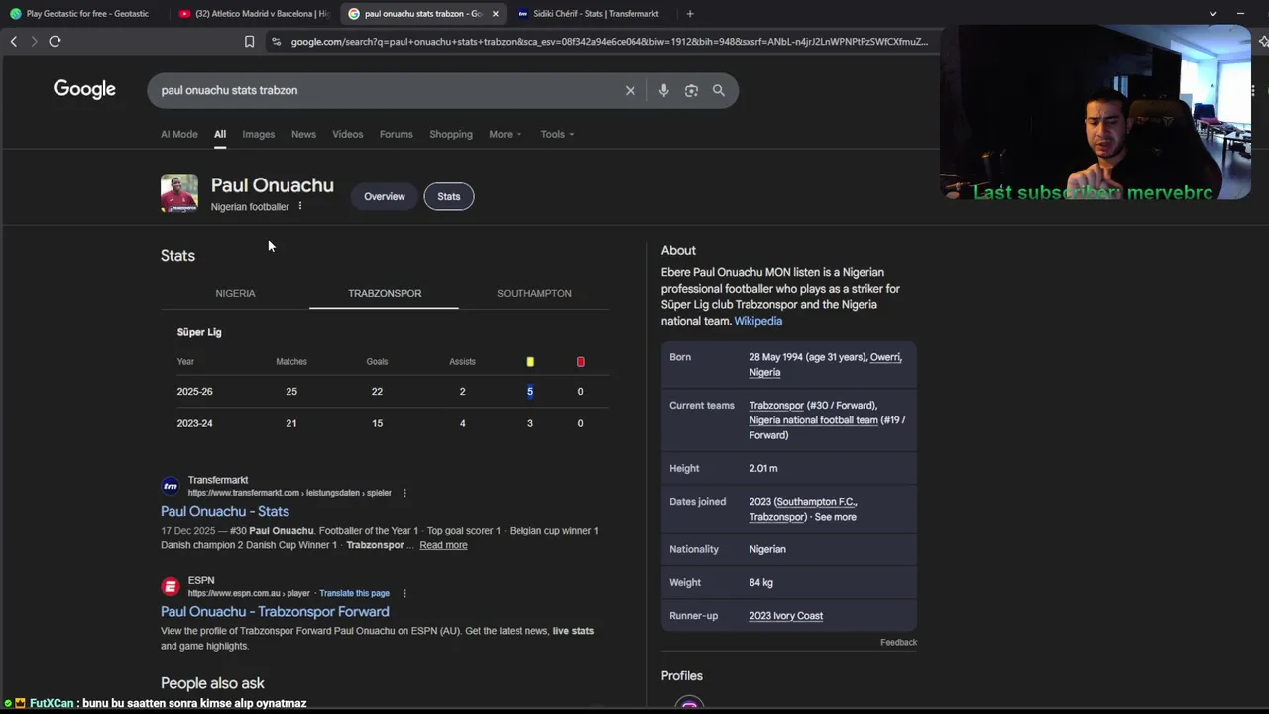Screen dimensions: 1269x714
Task: Click goals value 15 for 2023-24
Action: pos(377,423)
